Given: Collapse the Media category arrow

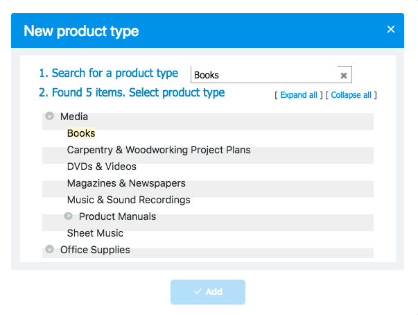Looking at the screenshot, I should coord(50,117).
